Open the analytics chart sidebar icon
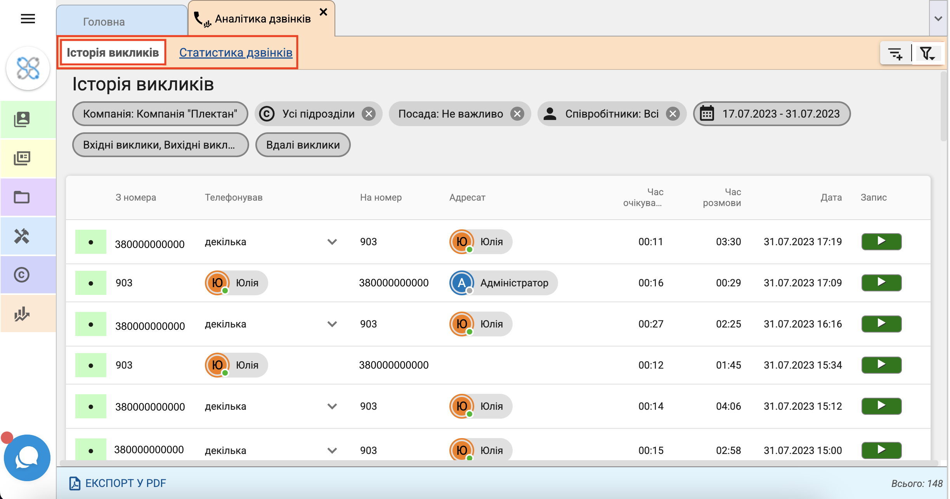The width and height of the screenshot is (950, 499). pyautogui.click(x=22, y=314)
